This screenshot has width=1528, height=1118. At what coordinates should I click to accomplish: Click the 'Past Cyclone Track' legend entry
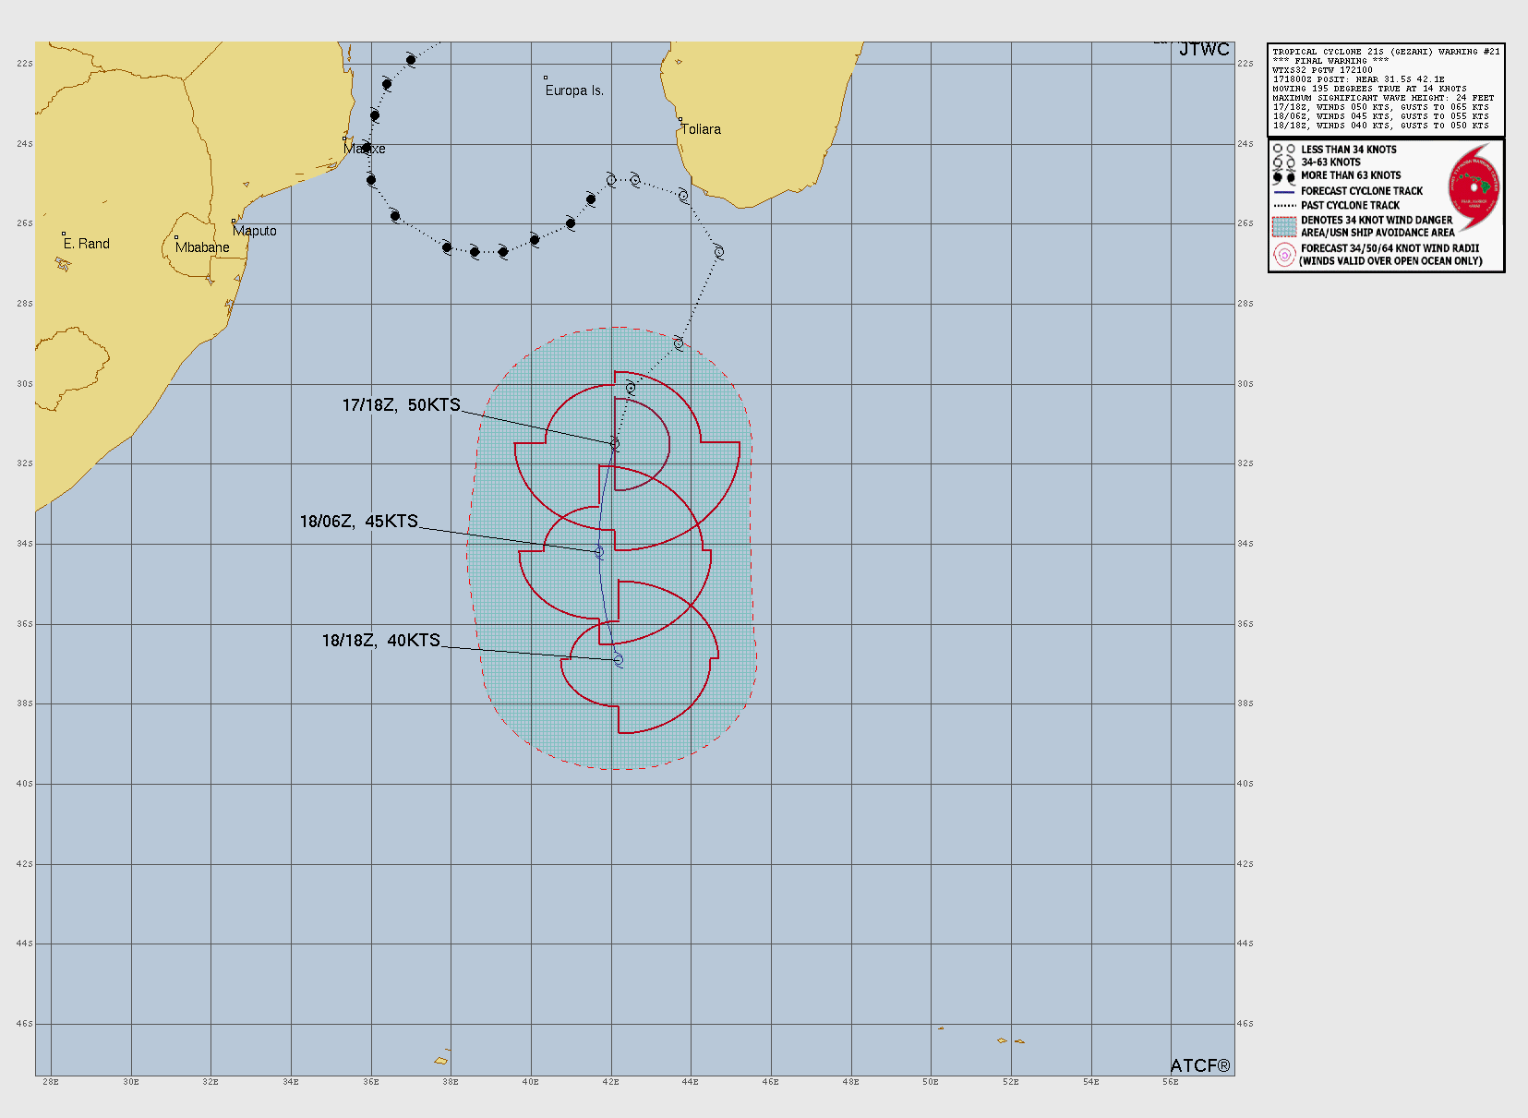pyautogui.click(x=1350, y=205)
